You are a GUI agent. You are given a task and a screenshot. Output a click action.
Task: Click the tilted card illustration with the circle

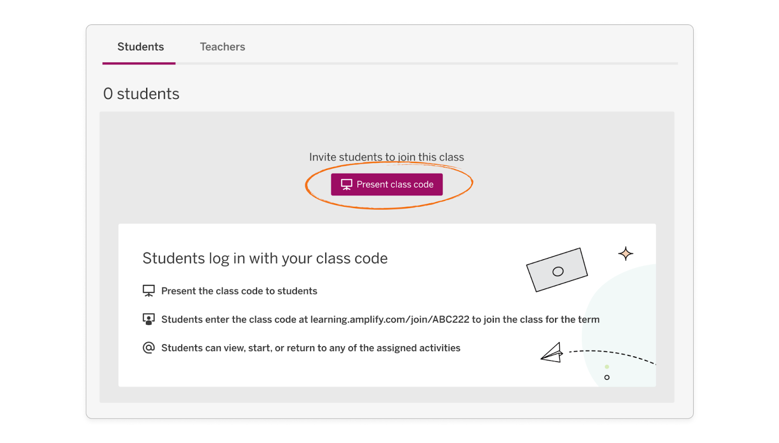[x=557, y=270]
